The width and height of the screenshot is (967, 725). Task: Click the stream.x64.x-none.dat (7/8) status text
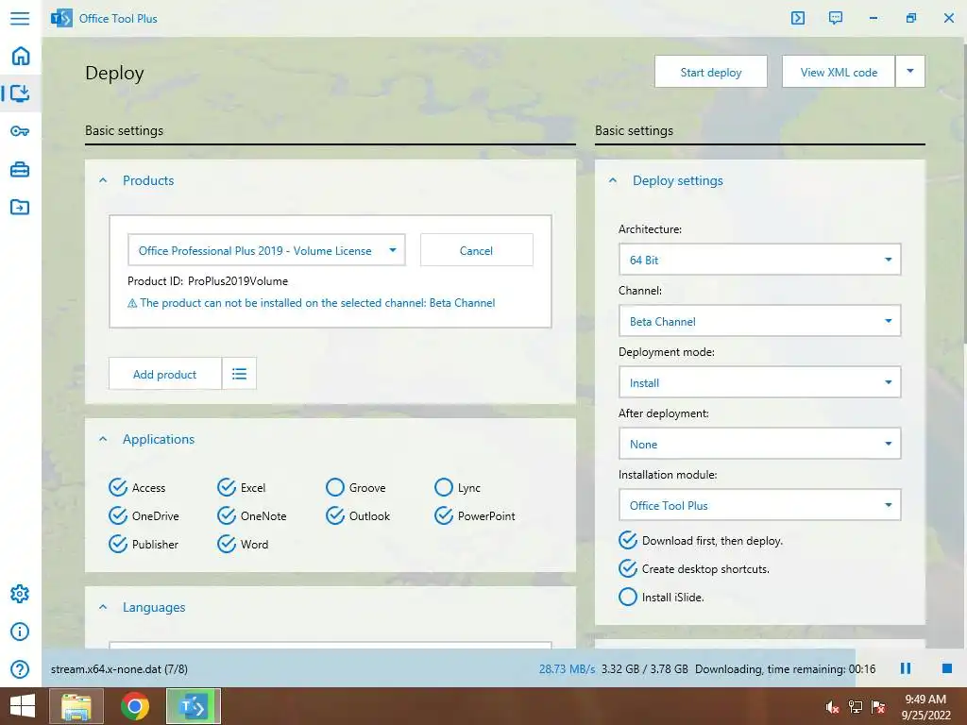coord(119,669)
